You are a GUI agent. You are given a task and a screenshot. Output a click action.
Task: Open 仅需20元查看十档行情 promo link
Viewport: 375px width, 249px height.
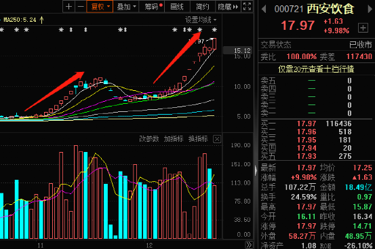click(x=316, y=69)
